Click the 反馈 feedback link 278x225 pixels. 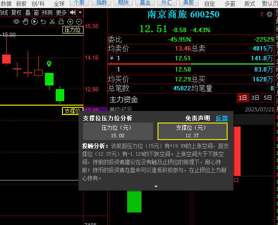coord(222,118)
